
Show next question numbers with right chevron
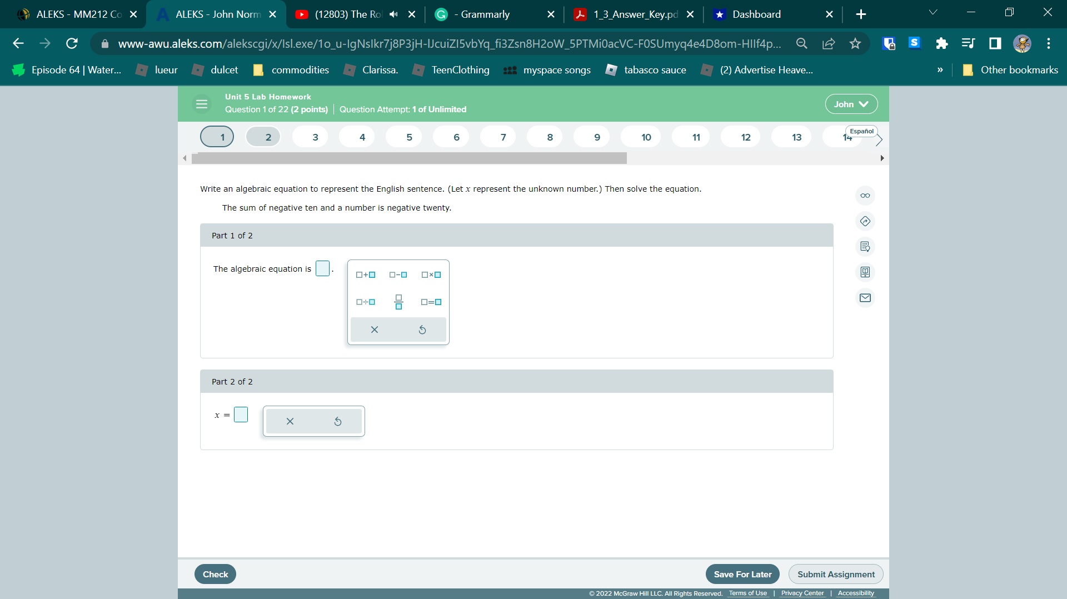tap(879, 141)
